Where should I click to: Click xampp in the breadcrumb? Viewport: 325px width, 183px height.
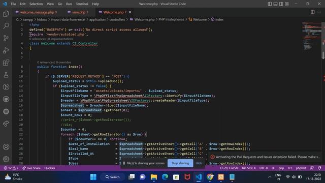tap(28, 19)
